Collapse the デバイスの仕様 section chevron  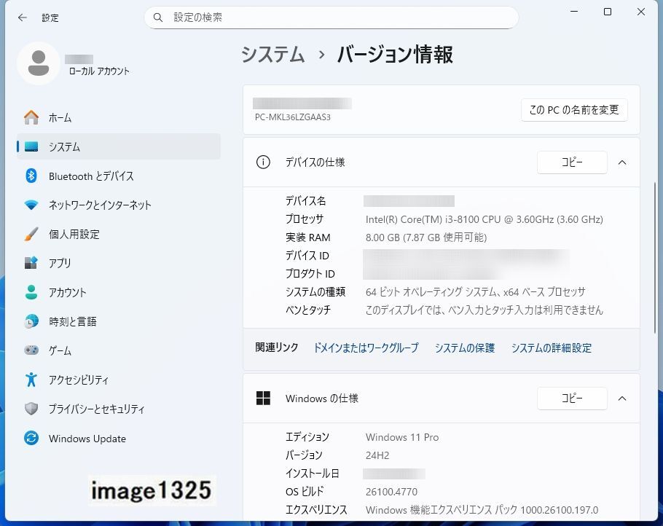622,162
